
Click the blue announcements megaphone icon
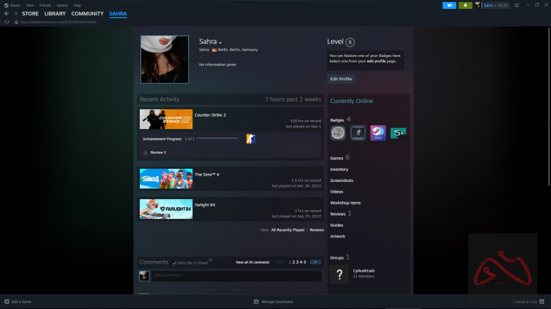[450, 5]
